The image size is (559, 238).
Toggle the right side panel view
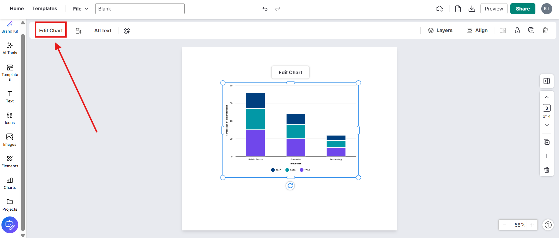pos(546,81)
